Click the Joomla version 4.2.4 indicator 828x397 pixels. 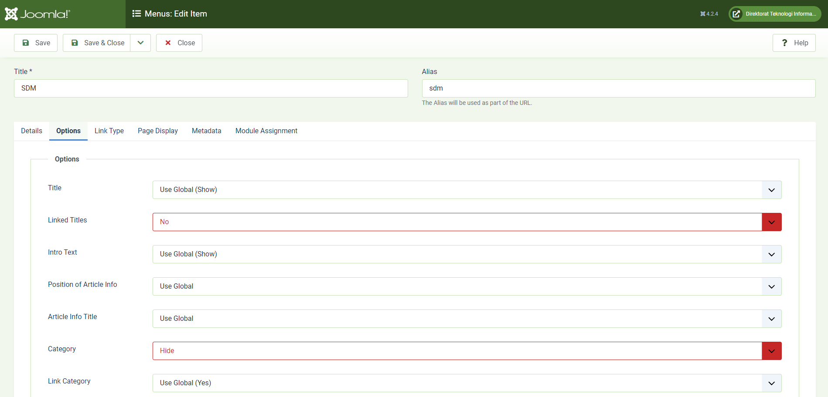(x=709, y=14)
